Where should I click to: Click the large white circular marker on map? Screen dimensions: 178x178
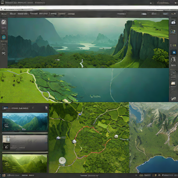62,161
